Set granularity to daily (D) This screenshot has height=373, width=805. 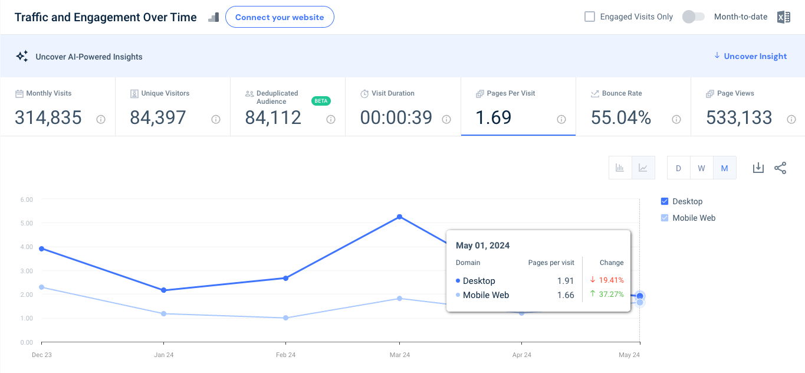coord(678,168)
